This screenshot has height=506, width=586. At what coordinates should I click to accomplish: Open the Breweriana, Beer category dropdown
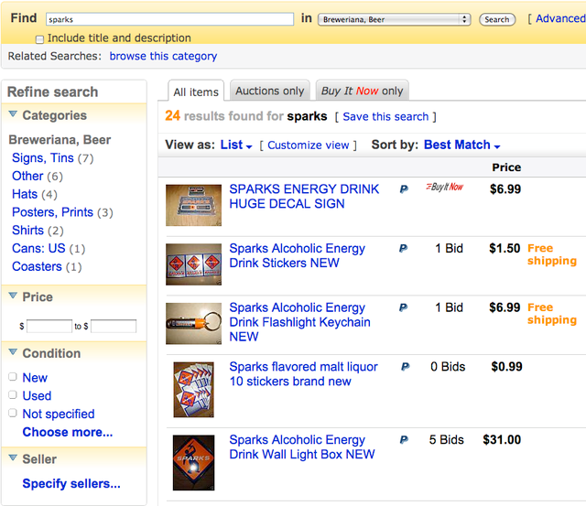pos(394,19)
